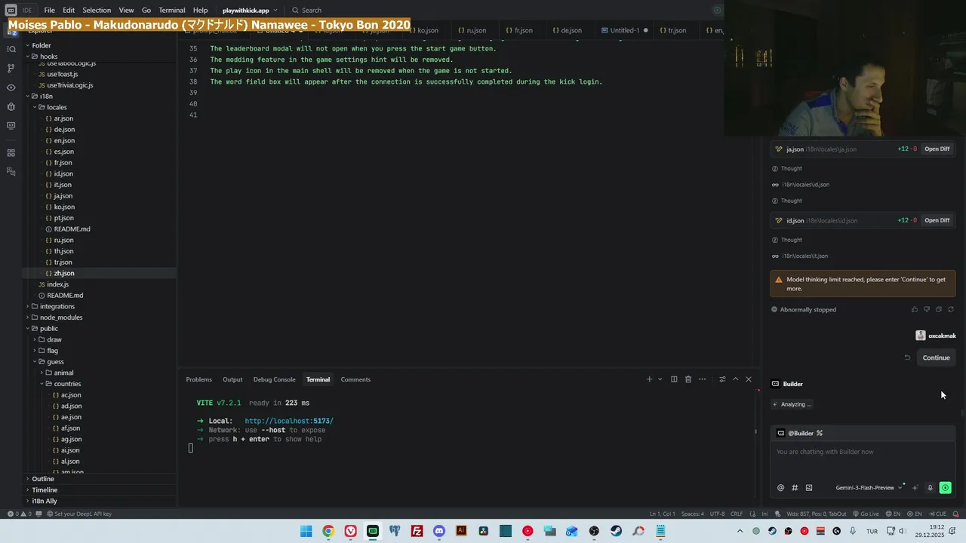Switch to the Comments panel tab

coord(355,379)
